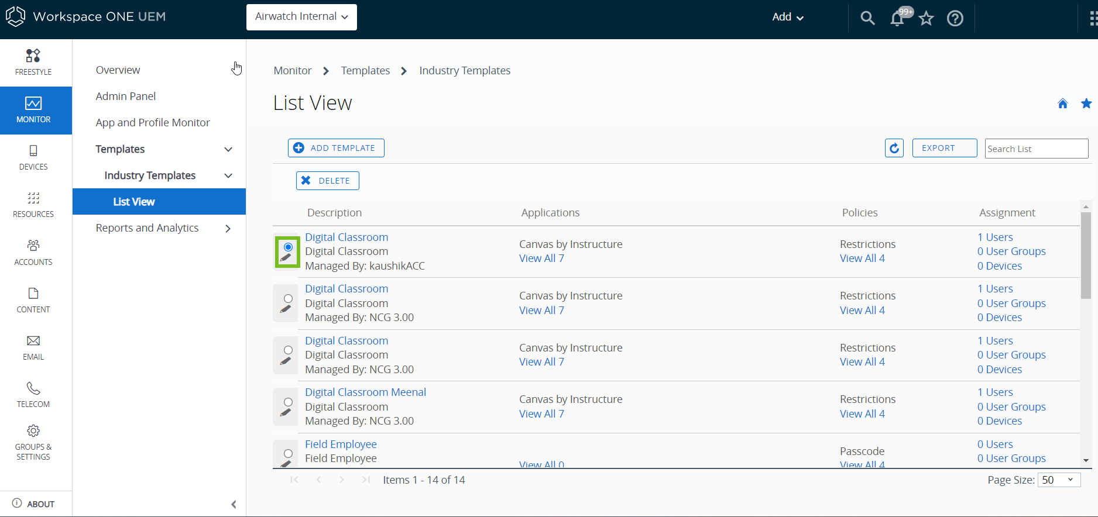The width and height of the screenshot is (1098, 517).
Task: Collapse the Templates menu group
Action: coord(228,149)
